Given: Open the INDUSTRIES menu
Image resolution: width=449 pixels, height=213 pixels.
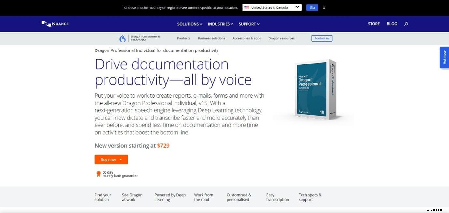Looking at the screenshot, I should [220, 24].
